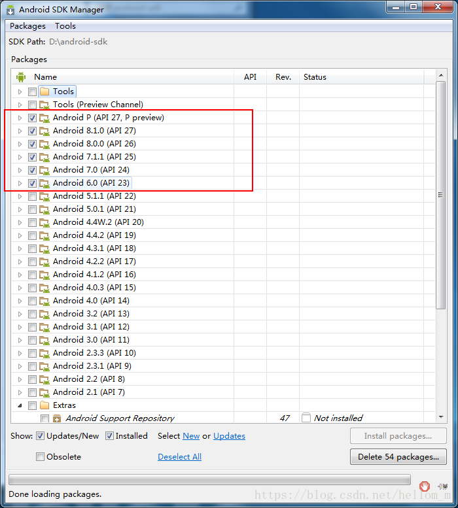Expand the Tools tree node
Screen dimensions: 458x508
[20, 92]
